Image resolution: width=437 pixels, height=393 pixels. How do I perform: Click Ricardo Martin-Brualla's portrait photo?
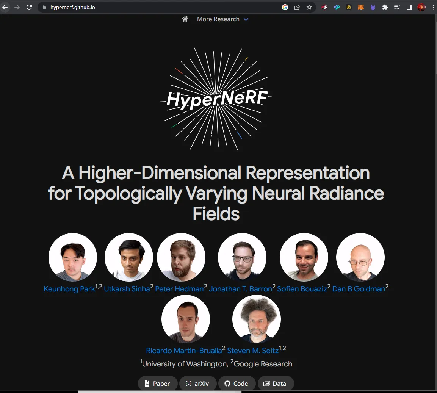click(186, 319)
